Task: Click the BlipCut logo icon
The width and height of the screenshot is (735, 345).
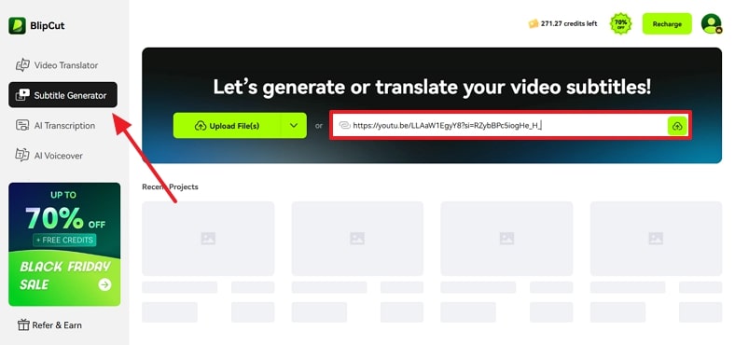Action: [18, 26]
